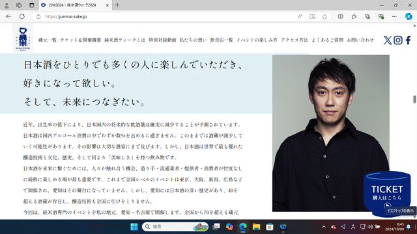Open Edge Settings and more menu
417x234 pixels.
(394, 16)
